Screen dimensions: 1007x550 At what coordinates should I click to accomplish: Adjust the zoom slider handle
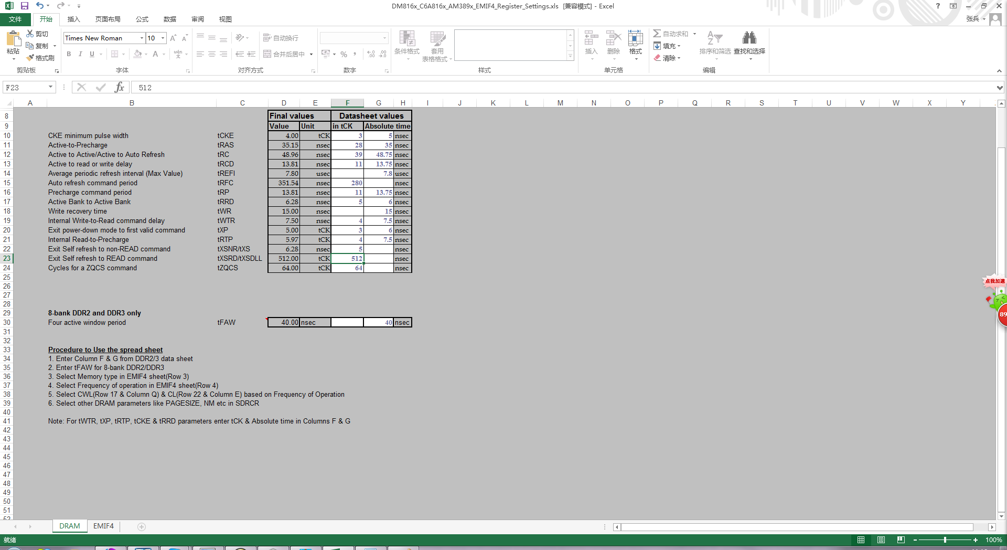tap(945, 540)
